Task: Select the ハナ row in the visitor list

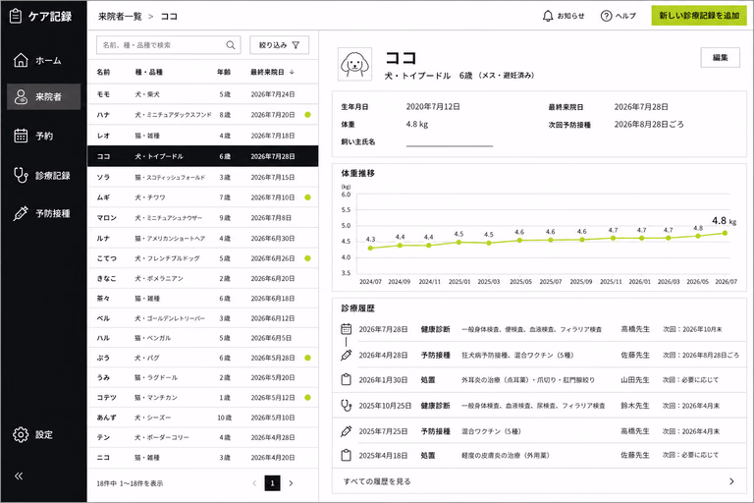Action: pos(203,115)
